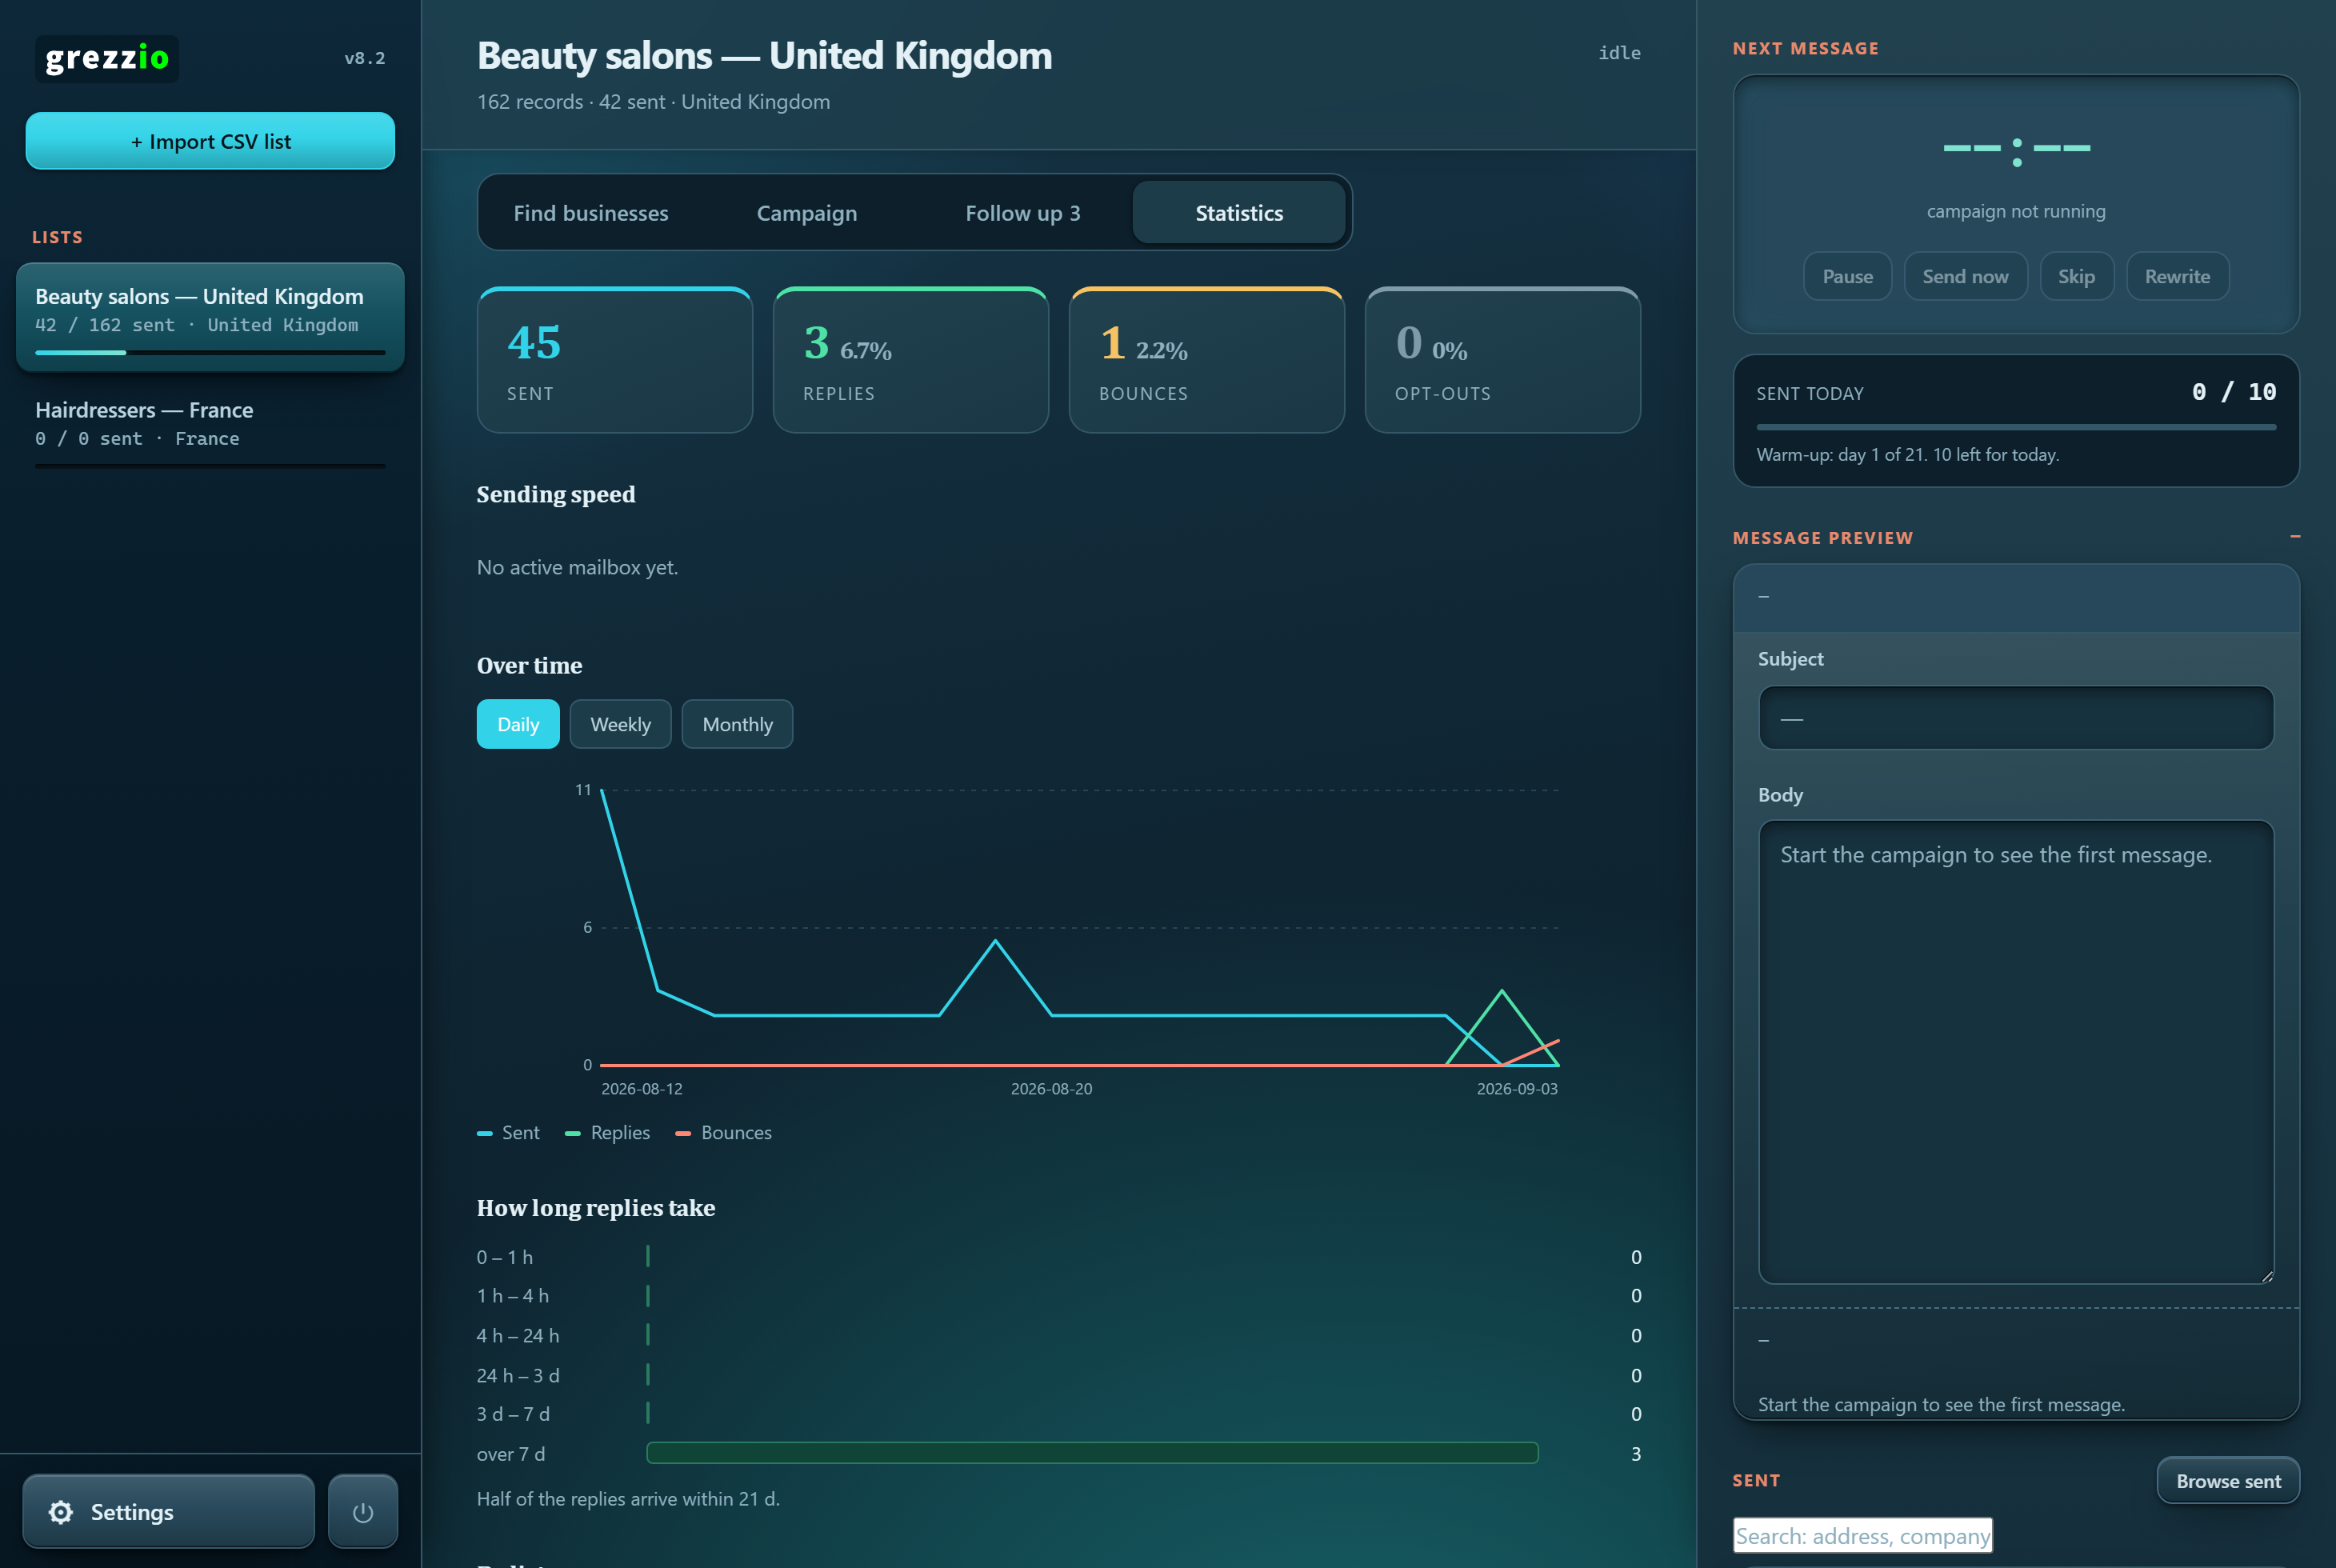Import a CSV list
2336x1568 pixels.
coord(210,141)
